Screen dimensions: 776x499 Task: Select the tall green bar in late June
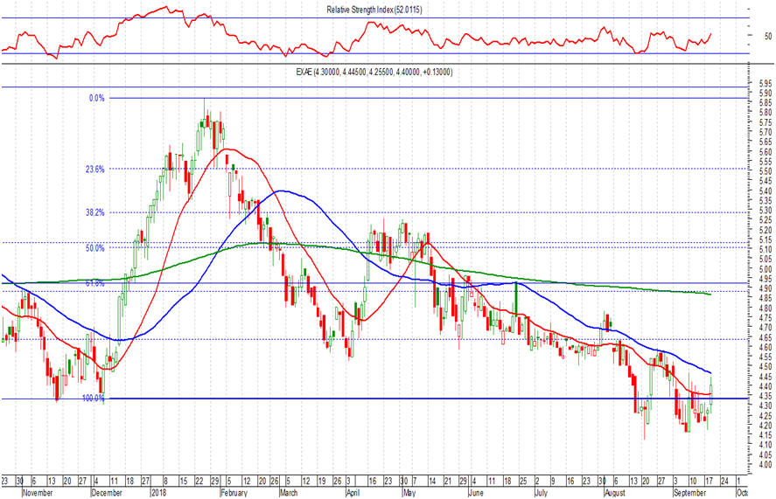pyautogui.click(x=516, y=298)
